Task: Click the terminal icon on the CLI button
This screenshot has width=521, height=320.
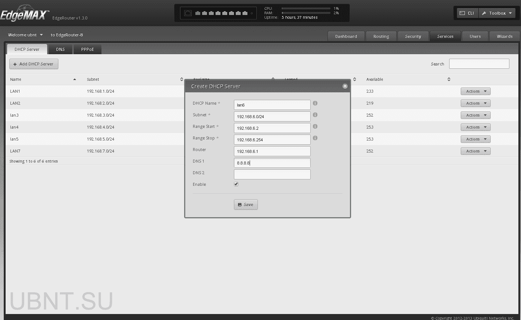Action: click(x=462, y=13)
